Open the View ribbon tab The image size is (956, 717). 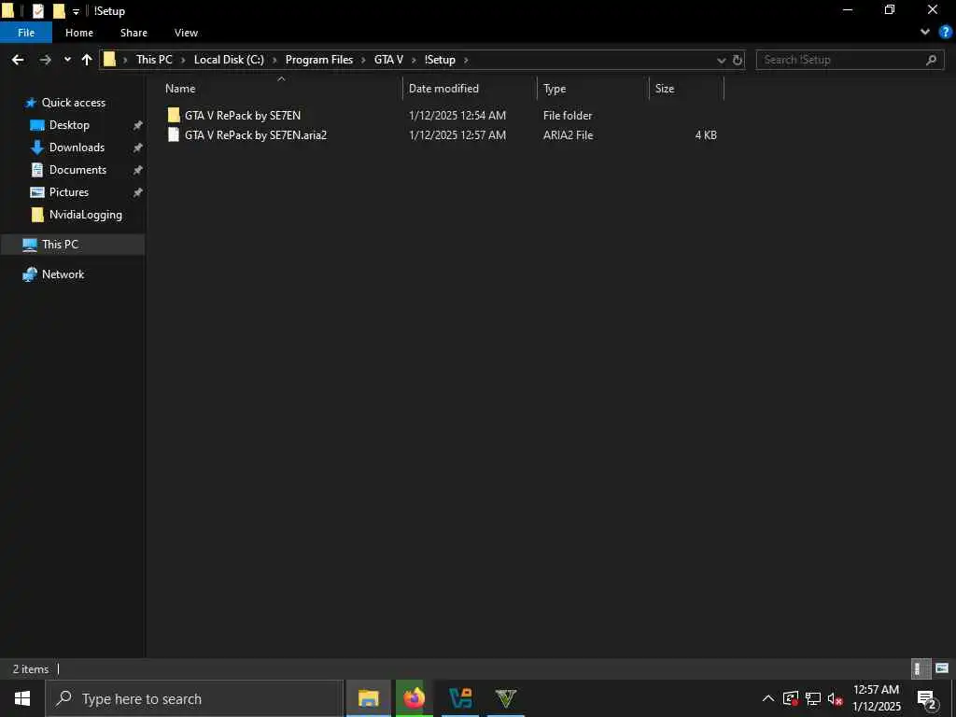(x=186, y=33)
